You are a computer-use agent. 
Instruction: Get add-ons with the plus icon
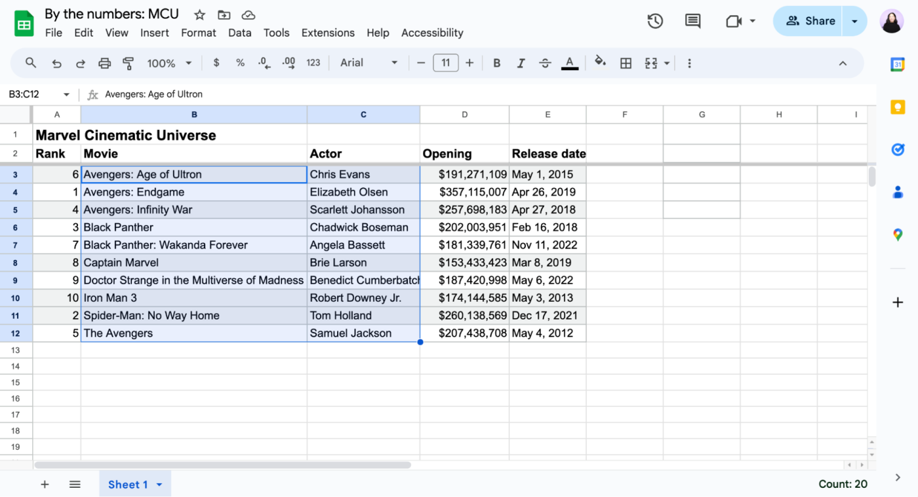coord(898,302)
